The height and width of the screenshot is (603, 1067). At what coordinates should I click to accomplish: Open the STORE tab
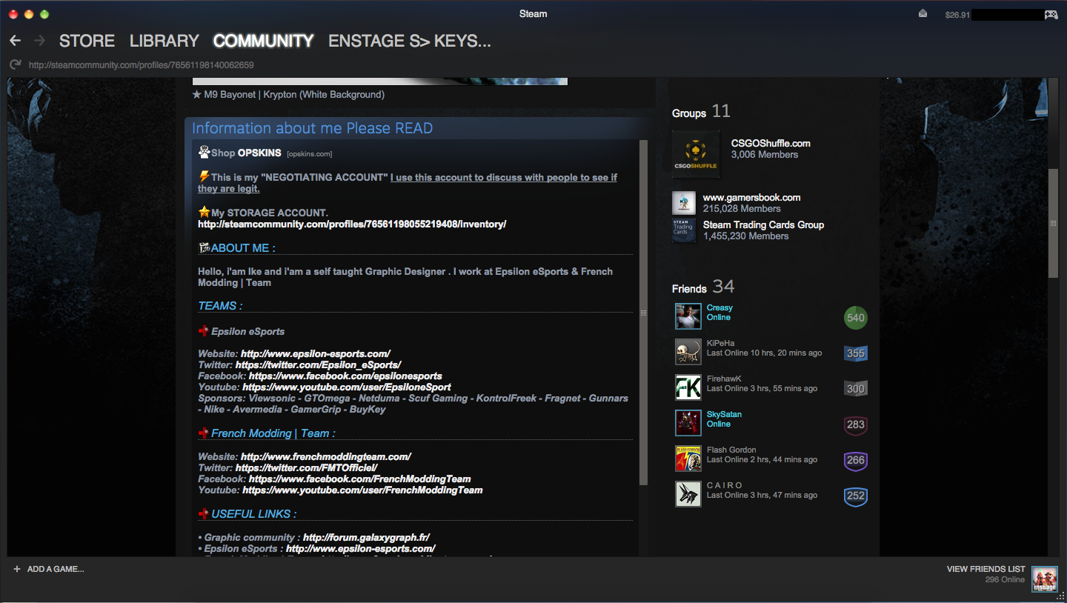pos(87,41)
